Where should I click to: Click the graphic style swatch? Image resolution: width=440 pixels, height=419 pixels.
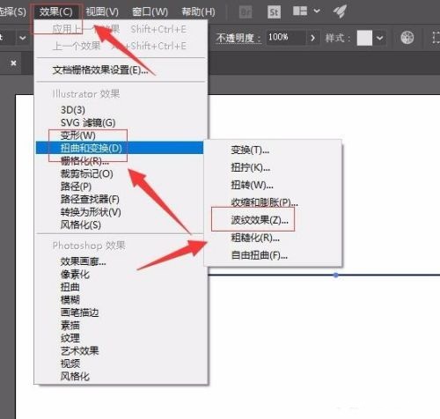pyautogui.click(x=364, y=38)
